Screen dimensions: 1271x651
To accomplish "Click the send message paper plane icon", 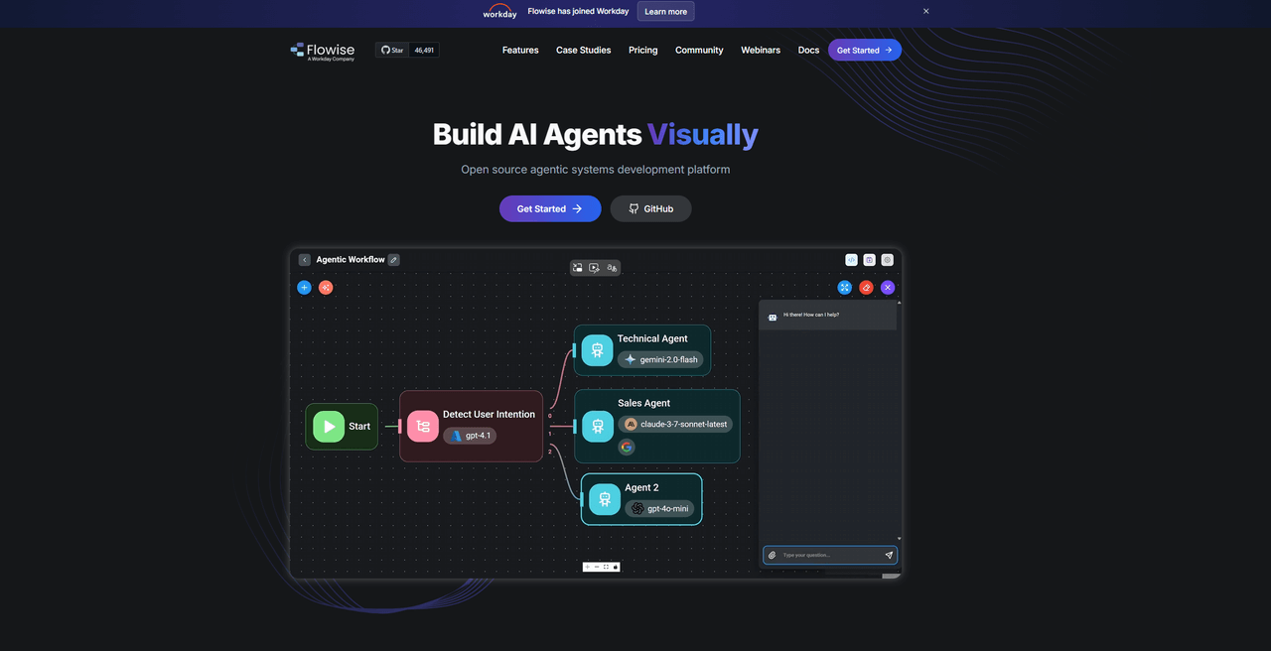I will point(889,555).
